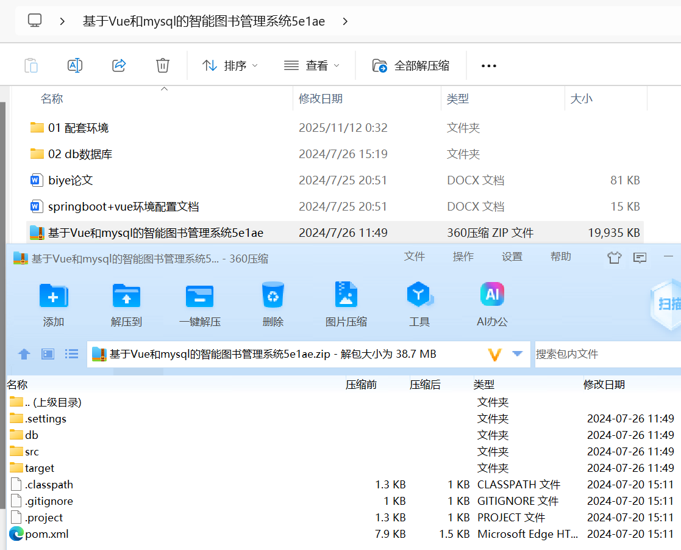Switch archive contents to list view
This screenshot has height=550, width=681.
[71, 354]
